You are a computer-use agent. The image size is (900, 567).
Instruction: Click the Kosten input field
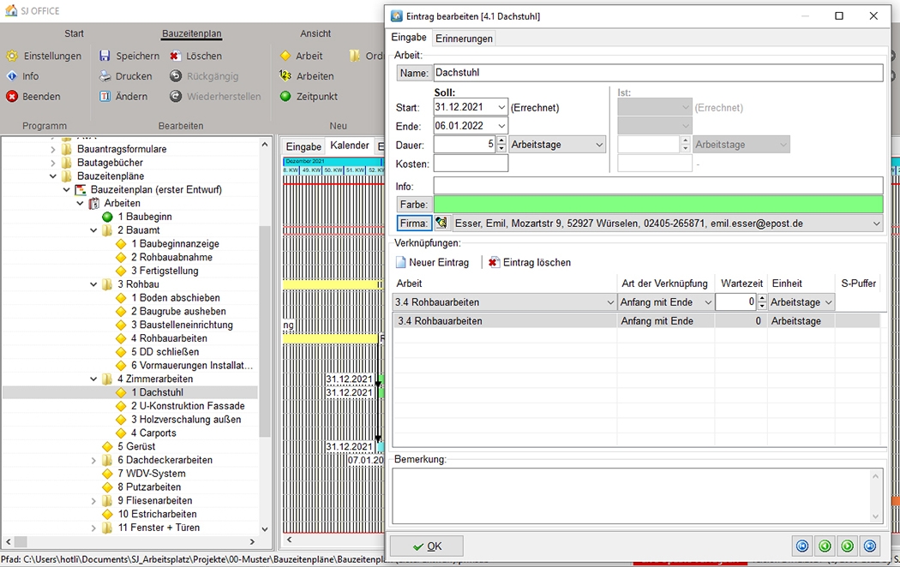pyautogui.click(x=471, y=164)
